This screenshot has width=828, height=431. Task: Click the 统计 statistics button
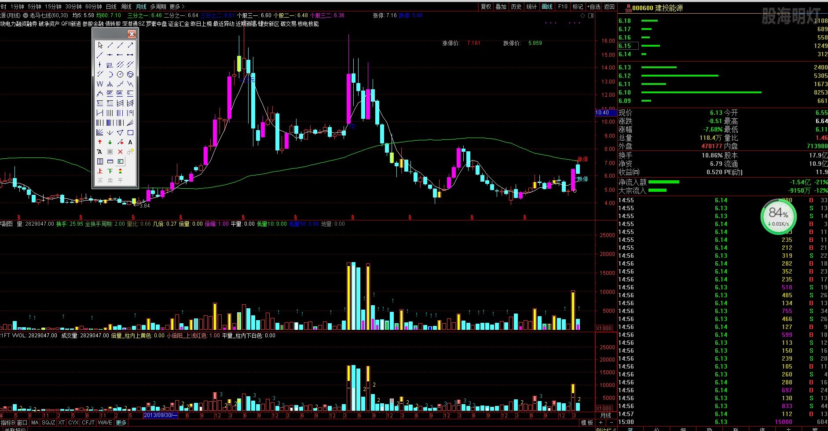coord(532,7)
